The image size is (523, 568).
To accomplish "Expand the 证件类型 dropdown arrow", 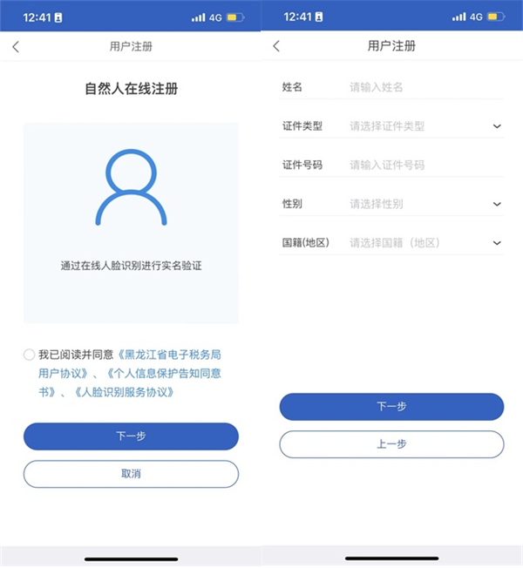I will 497,126.
